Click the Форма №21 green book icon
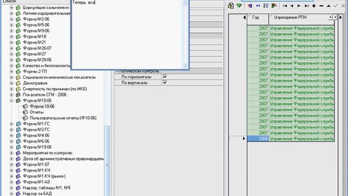The height and width of the screenshot is (196, 348). [x=18, y=42]
